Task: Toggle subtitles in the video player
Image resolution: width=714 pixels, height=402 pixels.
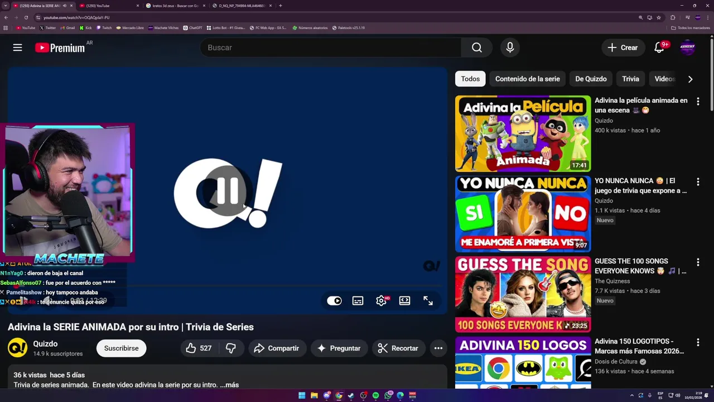Action: (x=358, y=301)
